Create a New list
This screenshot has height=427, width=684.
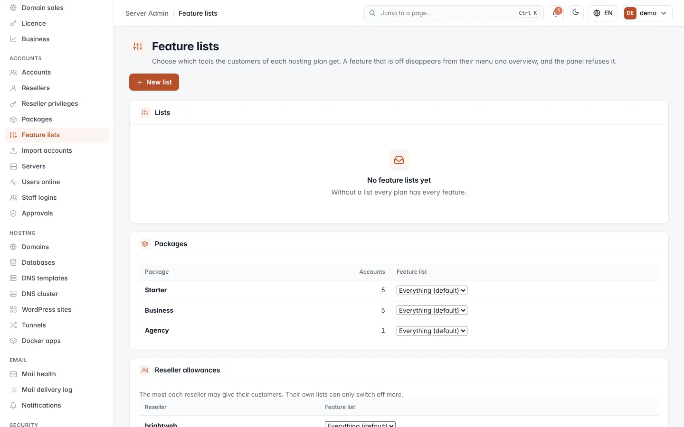(x=154, y=82)
